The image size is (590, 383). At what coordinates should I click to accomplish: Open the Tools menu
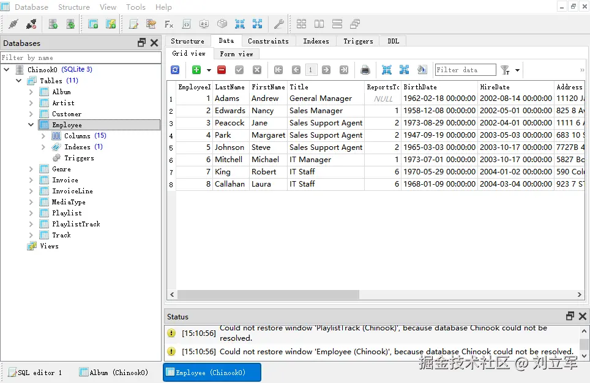[x=135, y=7]
